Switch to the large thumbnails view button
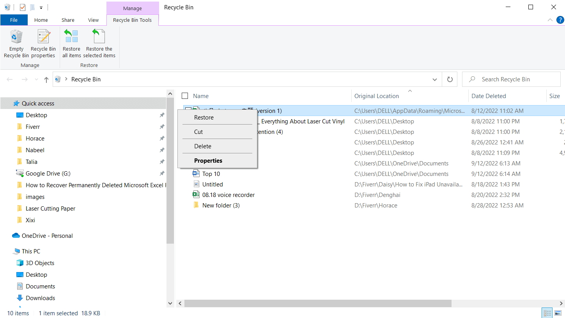This screenshot has height=318, width=565. [x=558, y=313]
